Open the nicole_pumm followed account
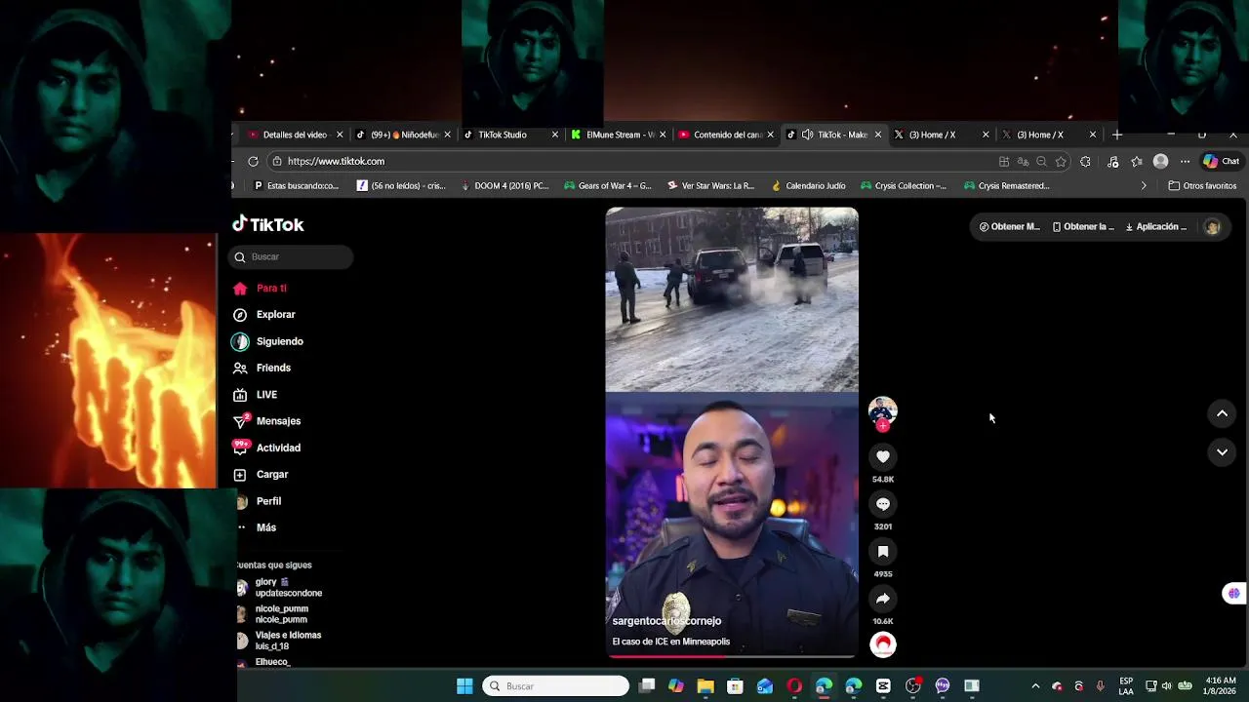 (272, 614)
